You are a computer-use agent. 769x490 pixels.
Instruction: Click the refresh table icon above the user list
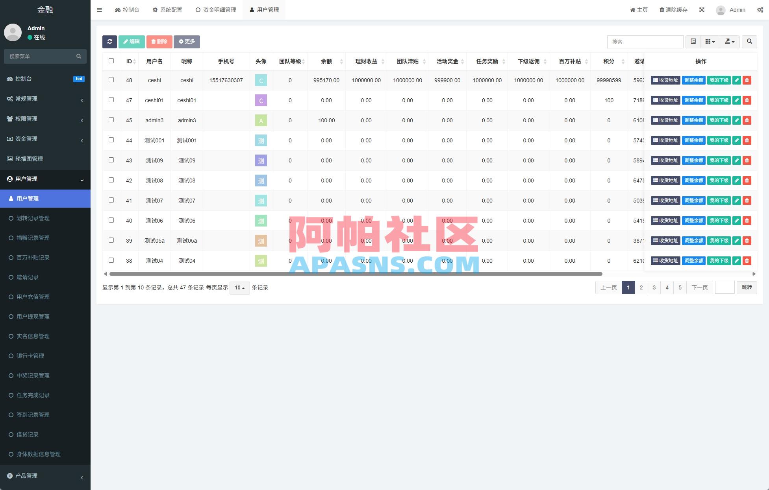(109, 42)
